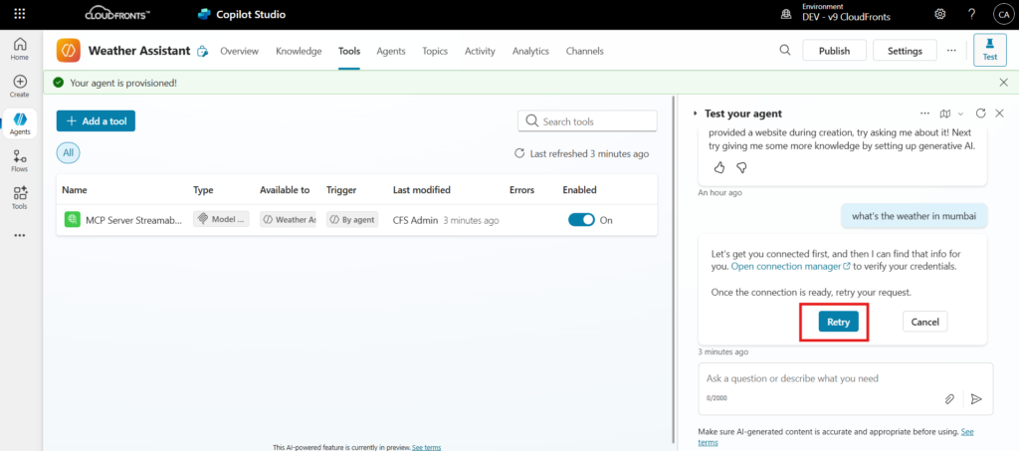Click Add a tool
Viewport: 1019px width, 451px height.
coord(96,120)
